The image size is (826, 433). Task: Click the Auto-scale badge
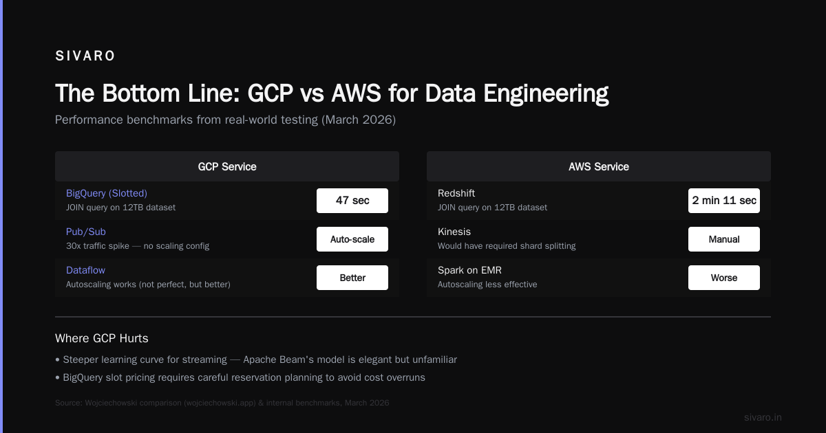(352, 239)
